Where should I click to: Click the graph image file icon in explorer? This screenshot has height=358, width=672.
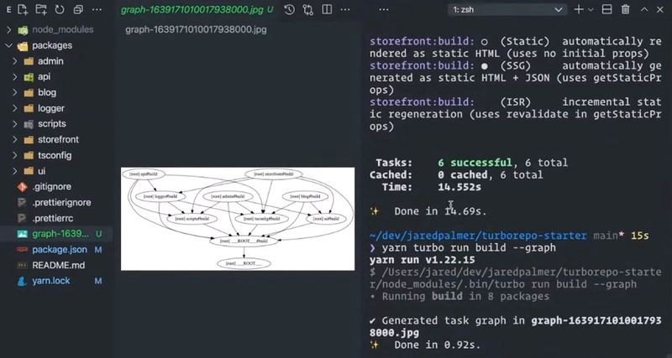(x=23, y=234)
